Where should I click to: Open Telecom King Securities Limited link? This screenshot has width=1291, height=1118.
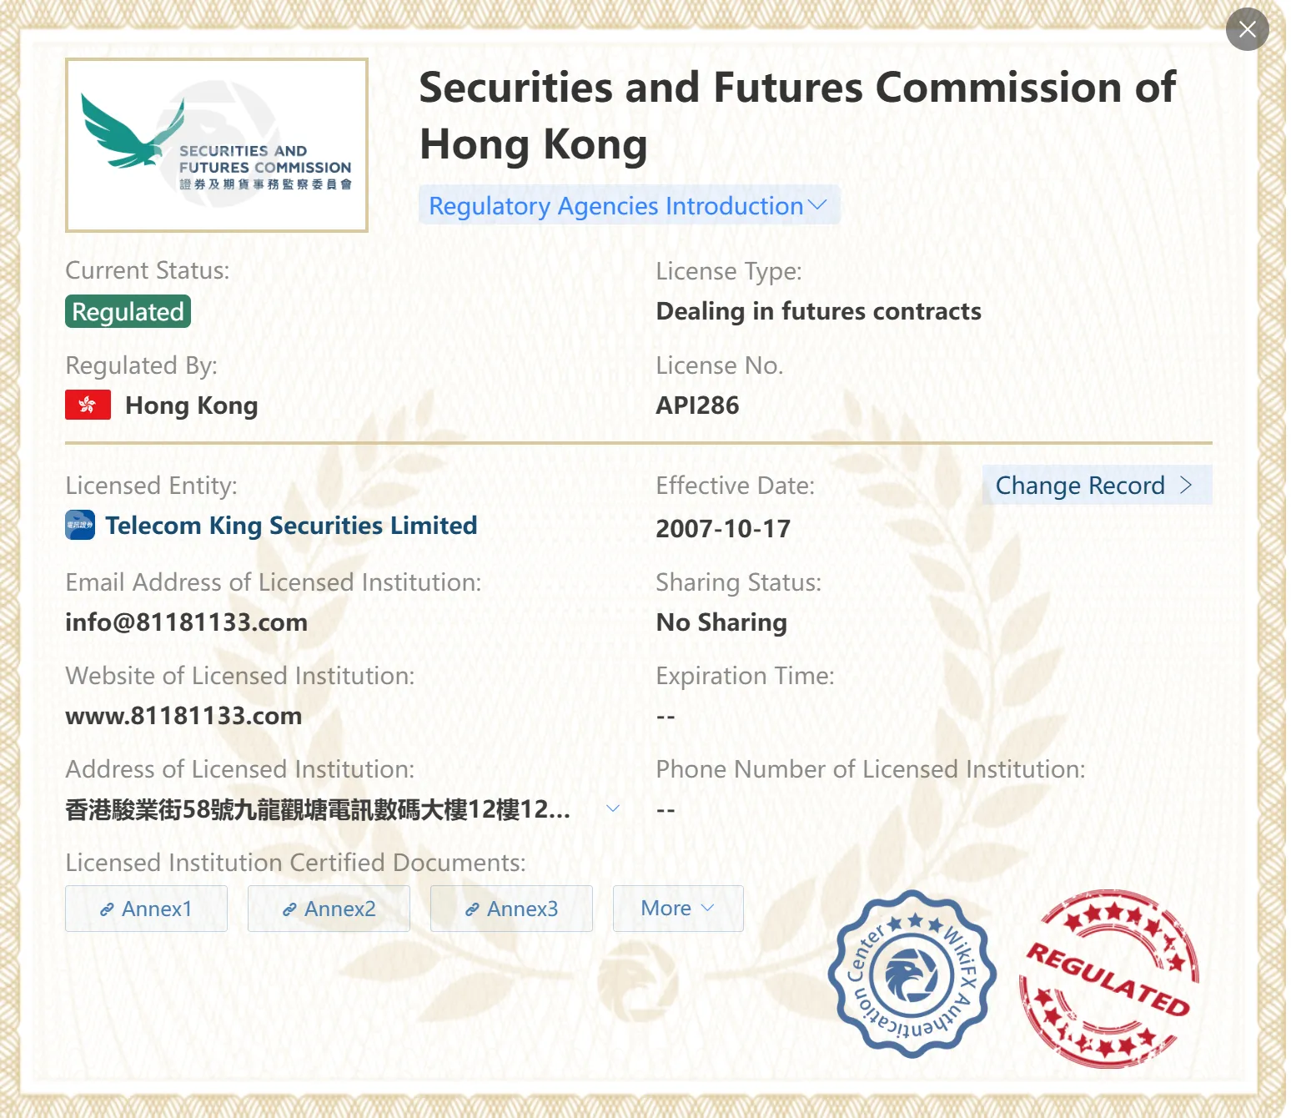[291, 526]
